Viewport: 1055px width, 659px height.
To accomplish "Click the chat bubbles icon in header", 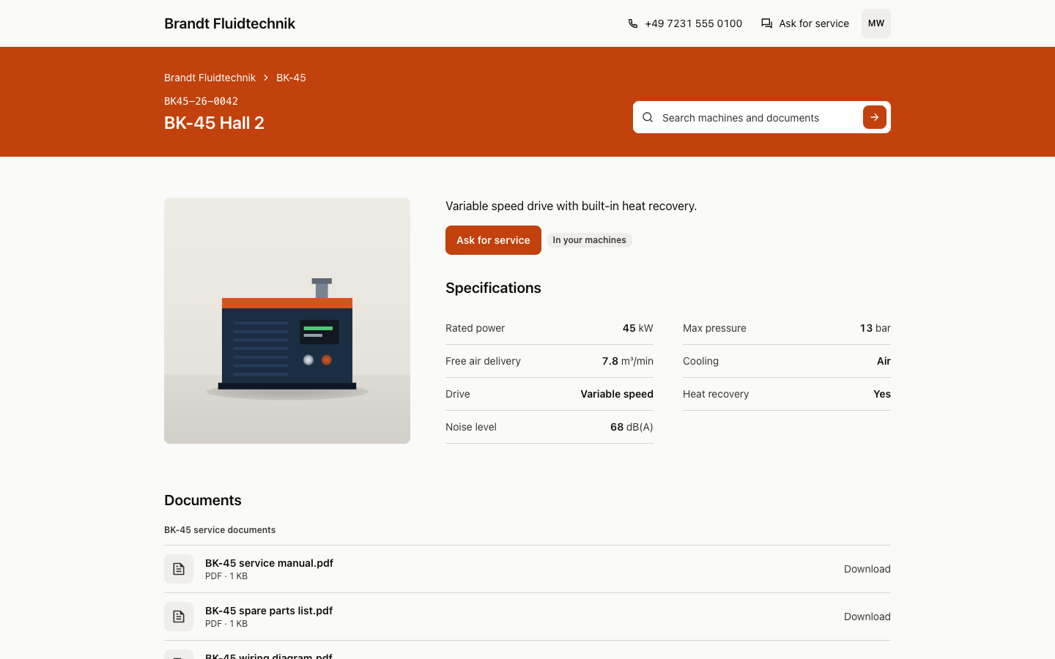I will [766, 23].
